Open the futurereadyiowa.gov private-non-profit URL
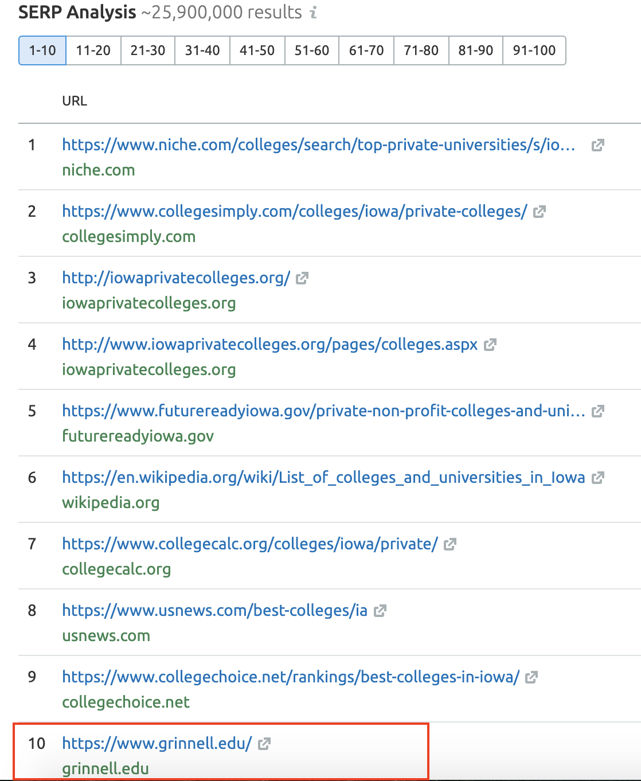The height and width of the screenshot is (781, 641). click(x=324, y=411)
